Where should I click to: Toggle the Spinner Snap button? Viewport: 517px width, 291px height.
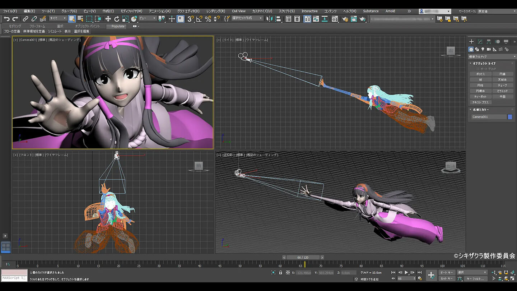point(216,19)
